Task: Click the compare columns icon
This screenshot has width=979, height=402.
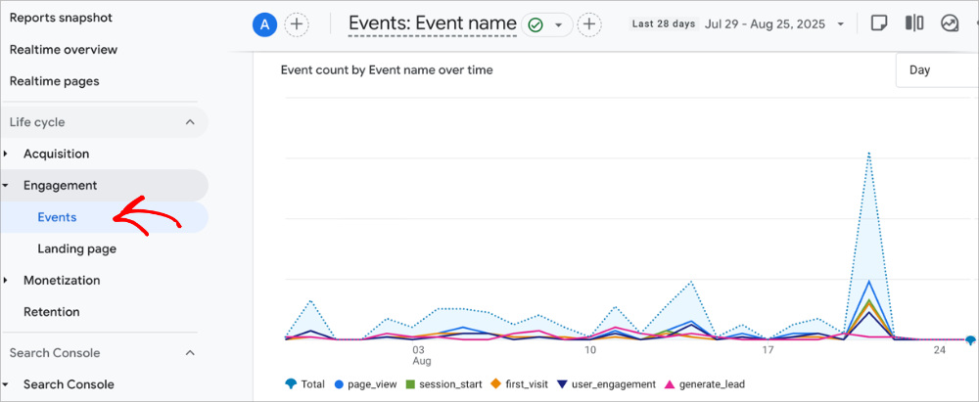Action: tap(914, 23)
